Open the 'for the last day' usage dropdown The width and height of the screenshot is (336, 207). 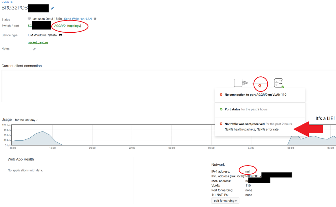26,120
